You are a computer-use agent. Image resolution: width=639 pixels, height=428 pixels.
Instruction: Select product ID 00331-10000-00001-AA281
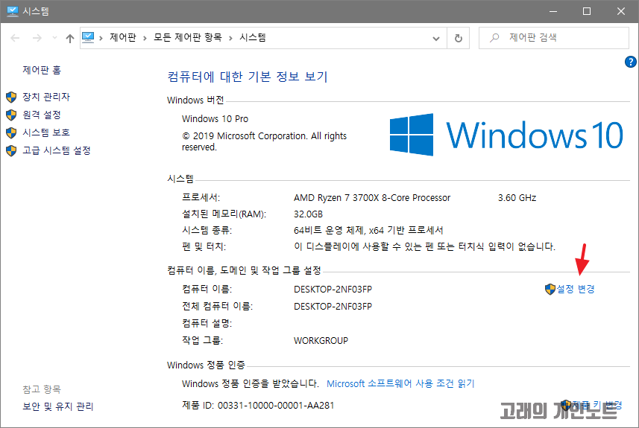pyautogui.click(x=276, y=405)
